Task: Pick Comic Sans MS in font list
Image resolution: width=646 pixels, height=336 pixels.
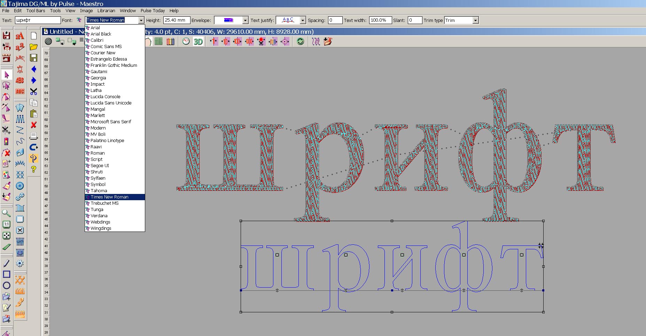Action: tap(106, 47)
